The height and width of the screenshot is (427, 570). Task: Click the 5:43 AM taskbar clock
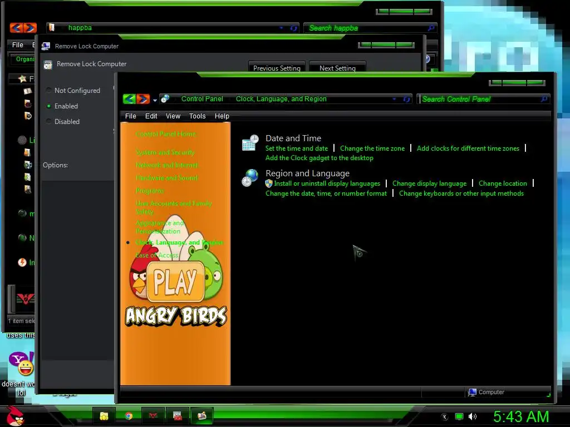click(x=521, y=416)
